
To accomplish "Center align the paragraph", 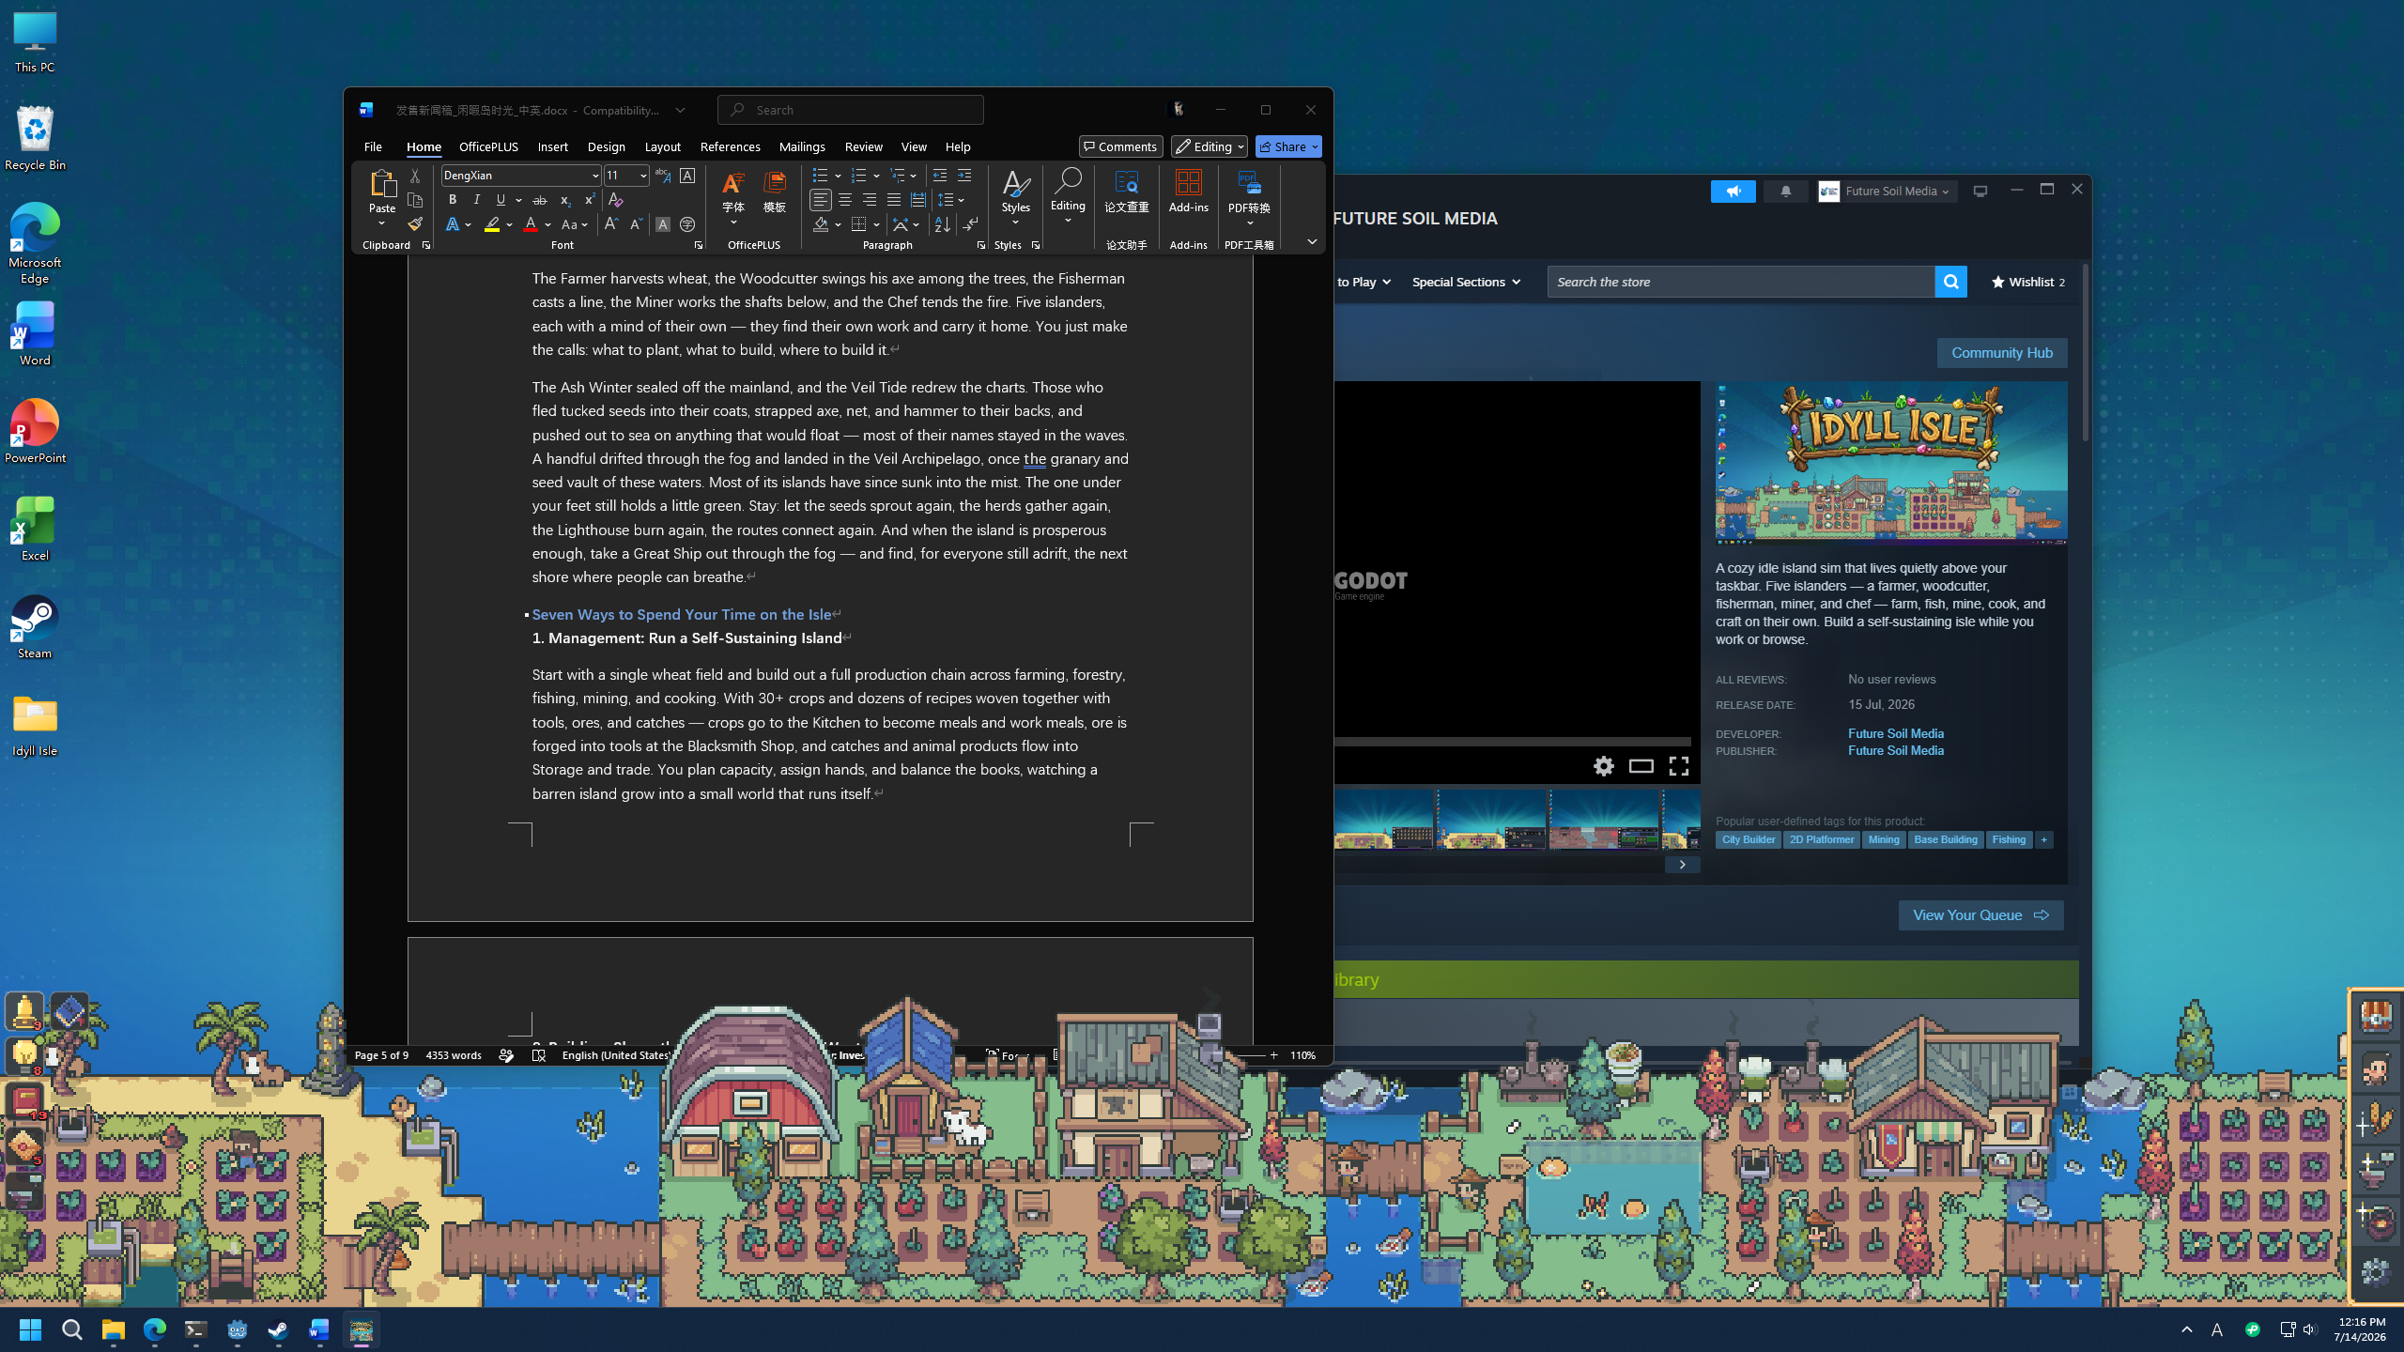I will point(845,200).
